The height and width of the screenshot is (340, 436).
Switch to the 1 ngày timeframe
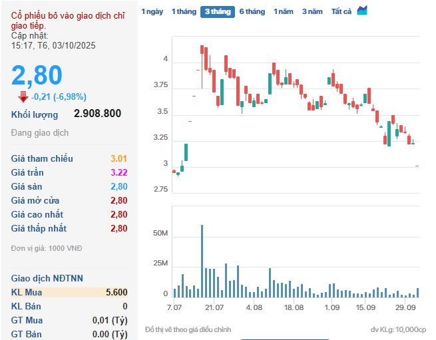tap(152, 12)
